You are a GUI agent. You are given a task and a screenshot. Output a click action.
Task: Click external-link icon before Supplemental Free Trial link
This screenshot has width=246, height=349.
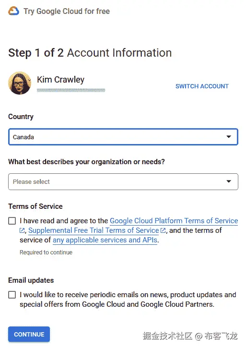tap(22, 230)
